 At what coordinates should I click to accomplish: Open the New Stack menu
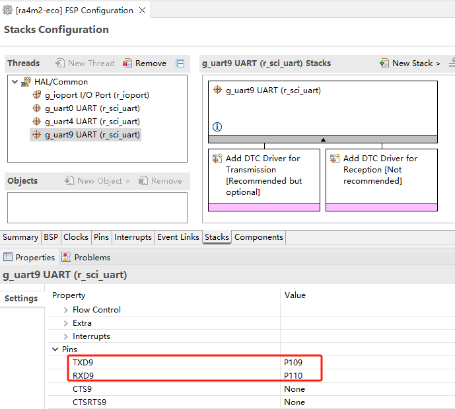410,63
